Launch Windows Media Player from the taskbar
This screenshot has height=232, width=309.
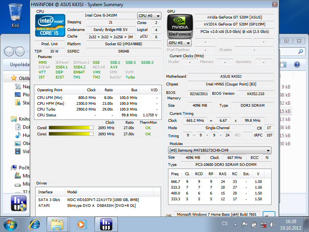[x=81, y=224]
